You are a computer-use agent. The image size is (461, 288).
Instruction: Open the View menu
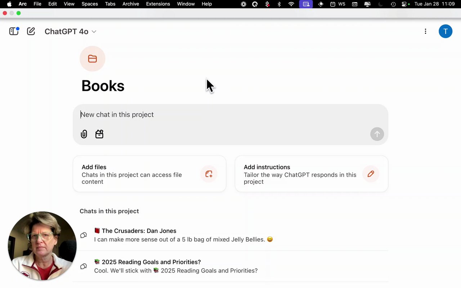(69, 4)
